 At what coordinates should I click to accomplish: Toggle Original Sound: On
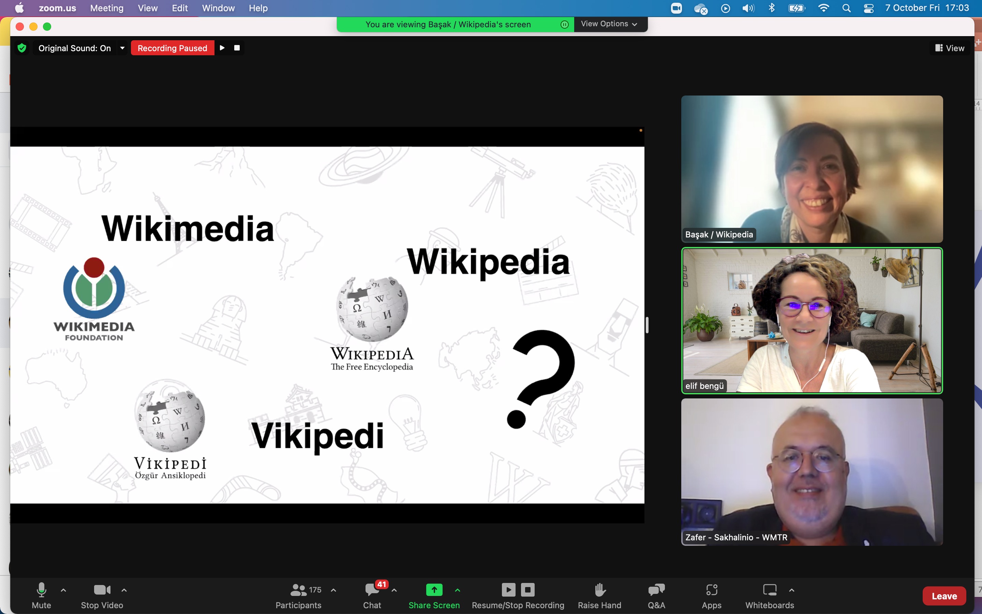click(75, 48)
